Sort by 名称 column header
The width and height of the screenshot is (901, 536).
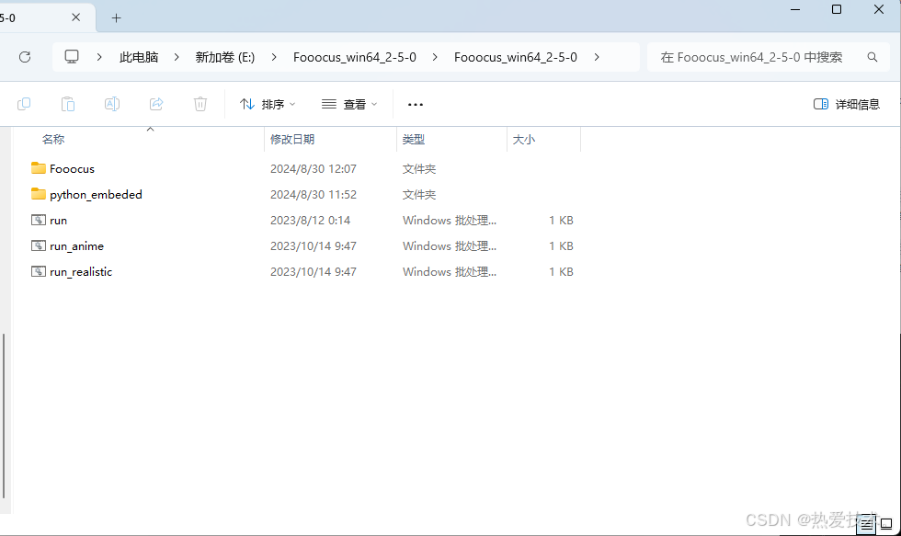pyautogui.click(x=53, y=140)
